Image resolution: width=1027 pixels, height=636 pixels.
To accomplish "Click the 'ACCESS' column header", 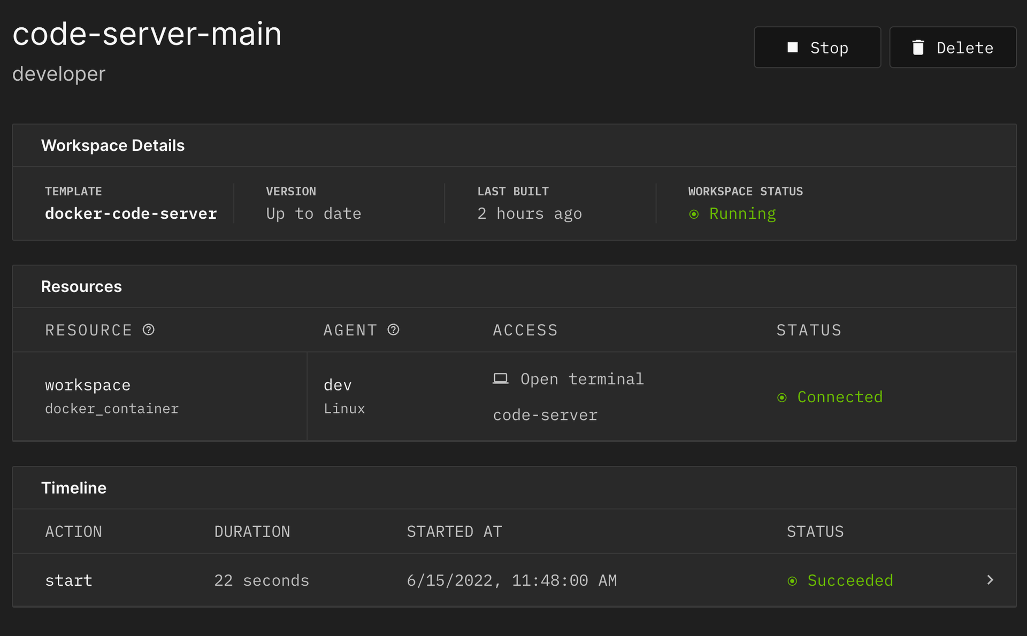I will 525,330.
